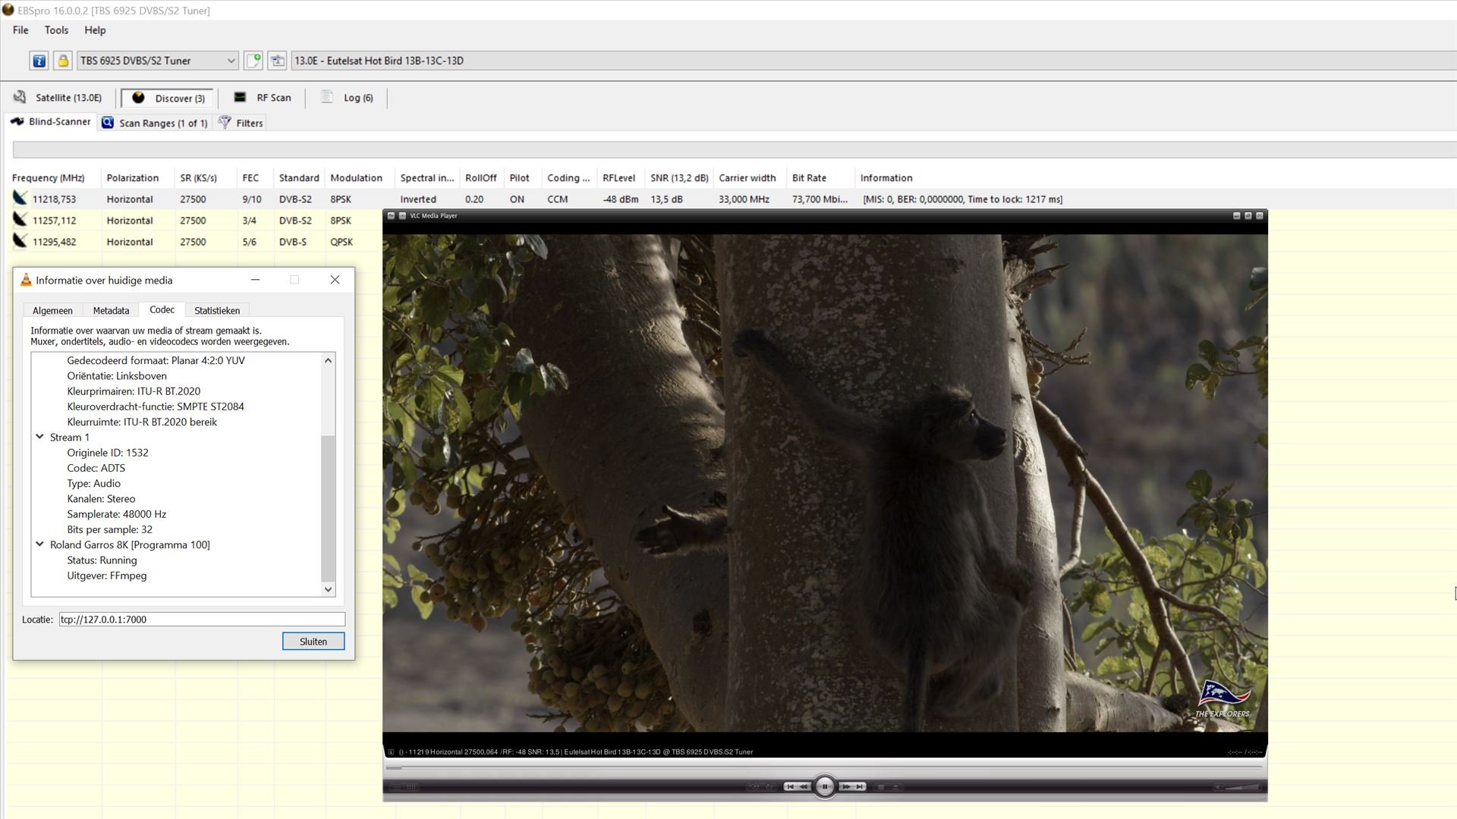Screen dimensions: 1457x819
Task: Click the satellite icon for 11257,112 row
Action: click(20, 220)
